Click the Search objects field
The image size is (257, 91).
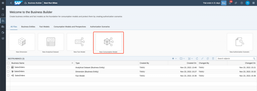tap(236, 58)
